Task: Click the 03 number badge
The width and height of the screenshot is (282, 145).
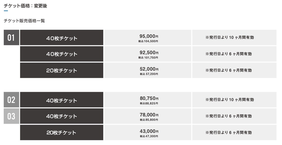Action: click(11, 116)
